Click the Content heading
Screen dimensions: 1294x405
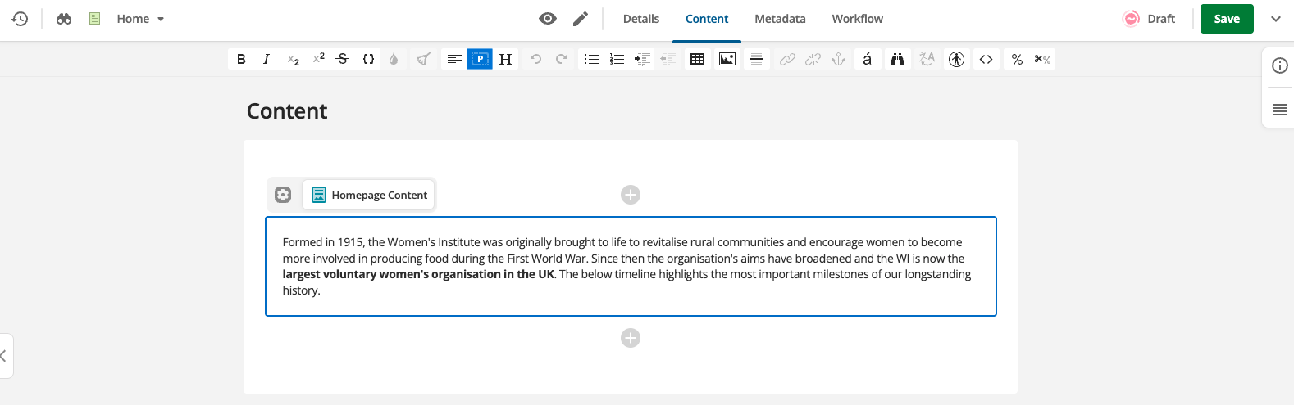287,111
